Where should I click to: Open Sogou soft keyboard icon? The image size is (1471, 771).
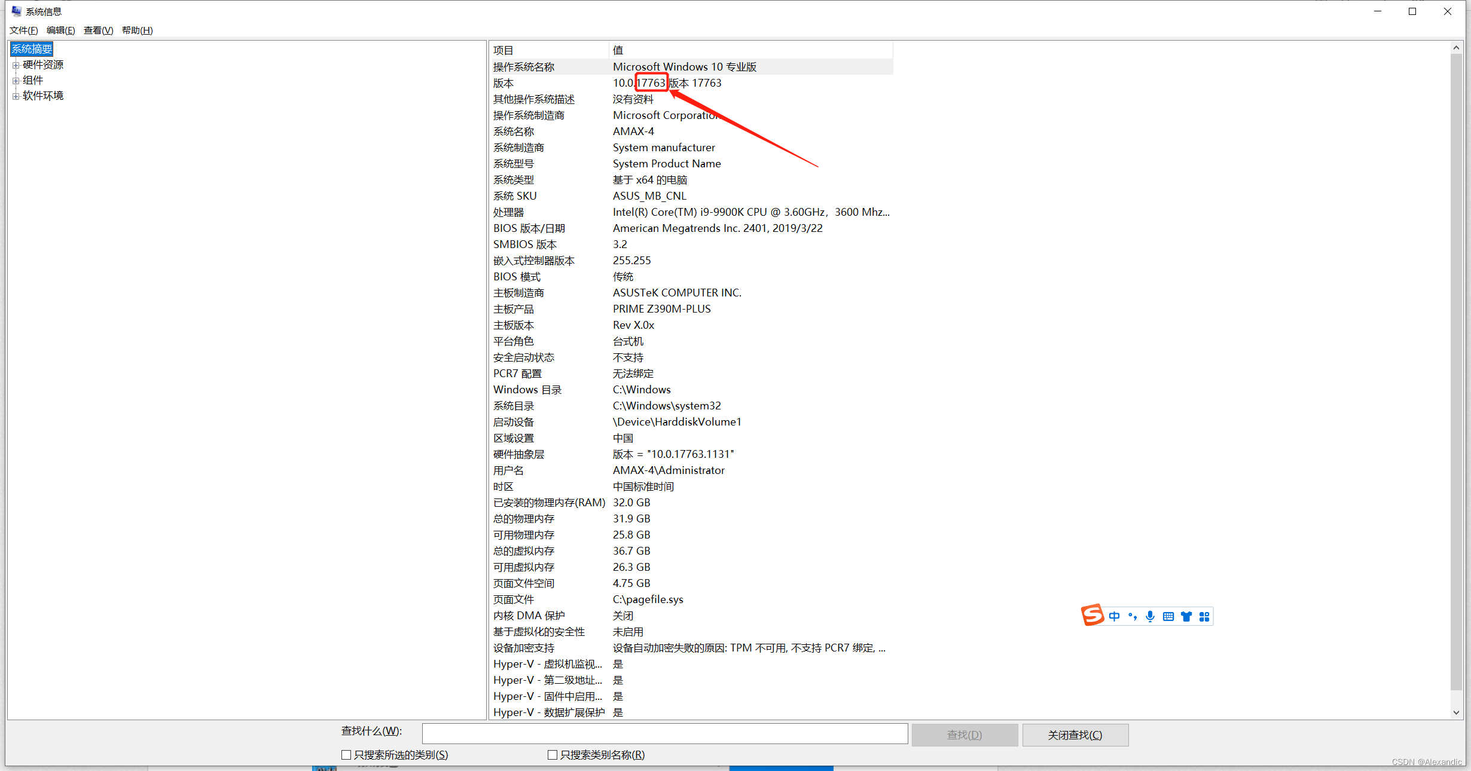(x=1168, y=616)
